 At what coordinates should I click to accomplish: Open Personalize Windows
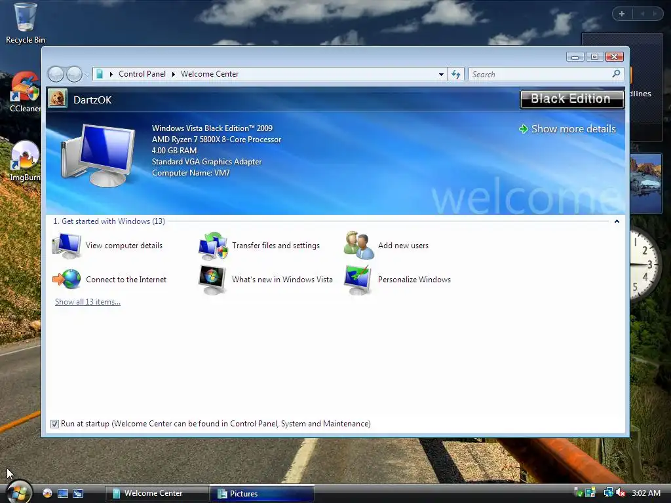[398, 279]
